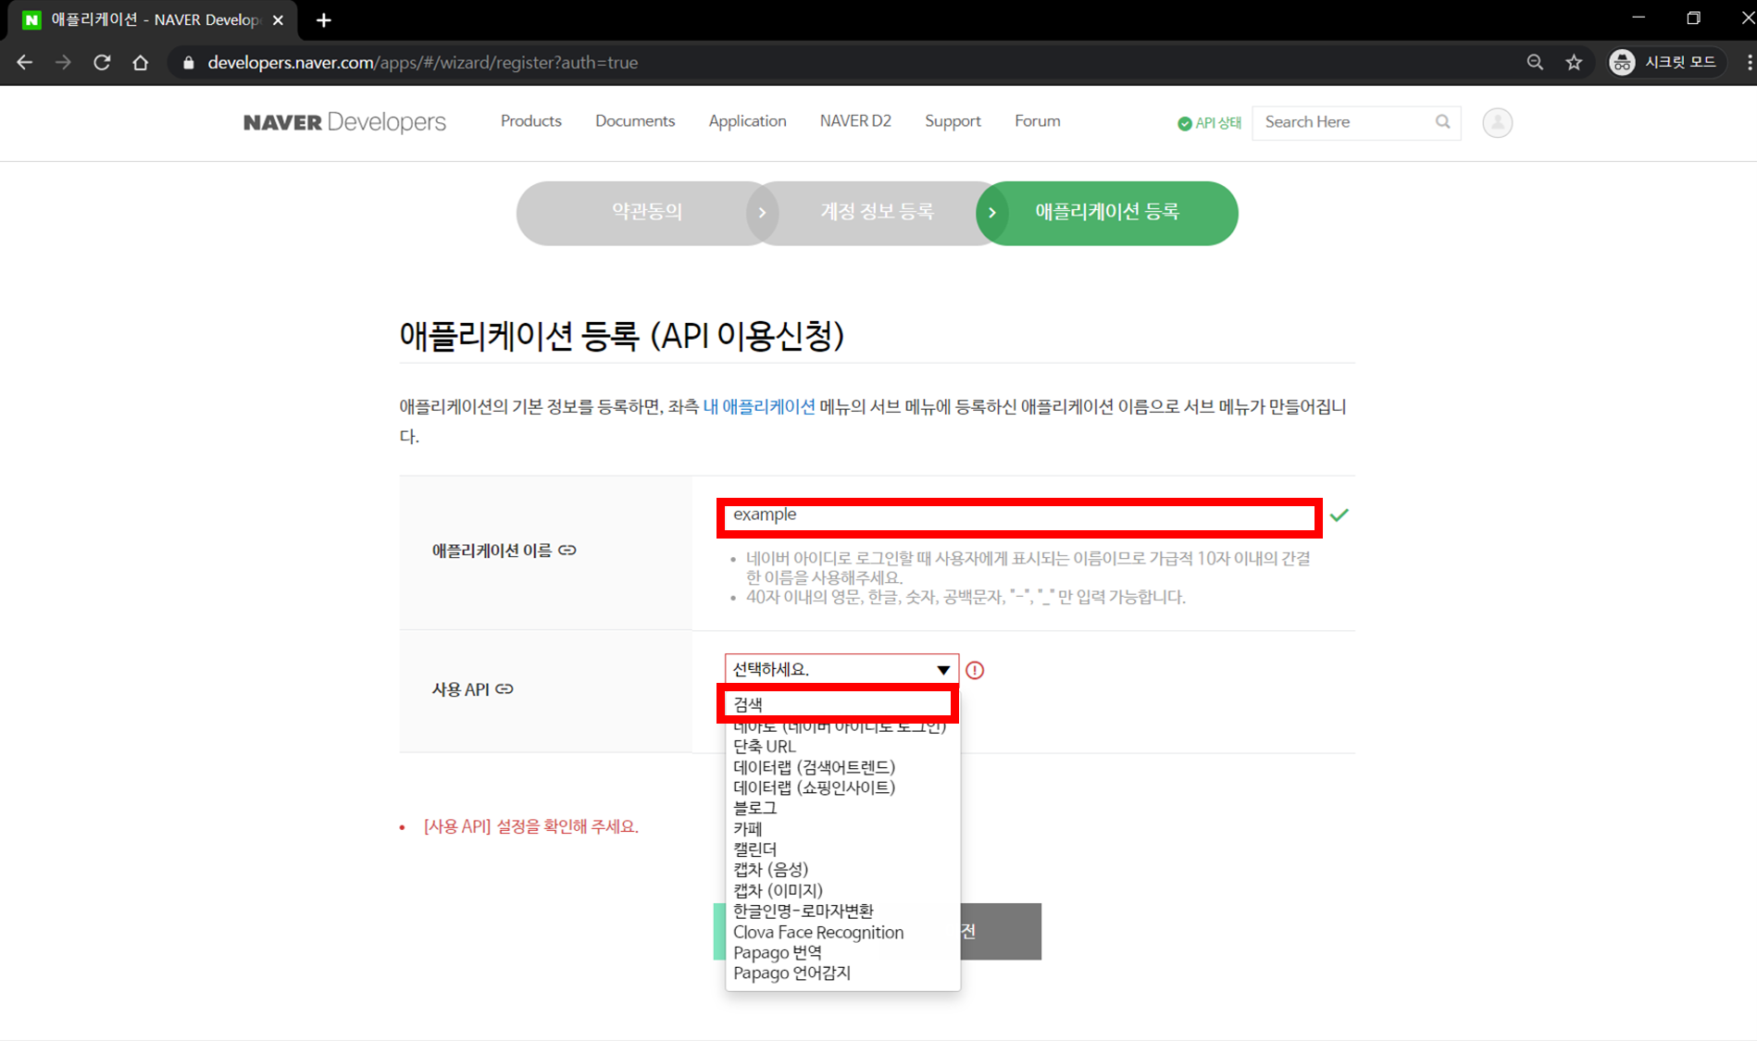Click link icon beside 사용 API
This screenshot has height=1041, width=1757.
tap(505, 688)
